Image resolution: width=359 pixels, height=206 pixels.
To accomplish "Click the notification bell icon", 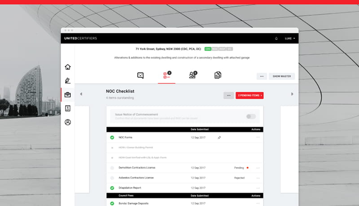I will point(276,39).
